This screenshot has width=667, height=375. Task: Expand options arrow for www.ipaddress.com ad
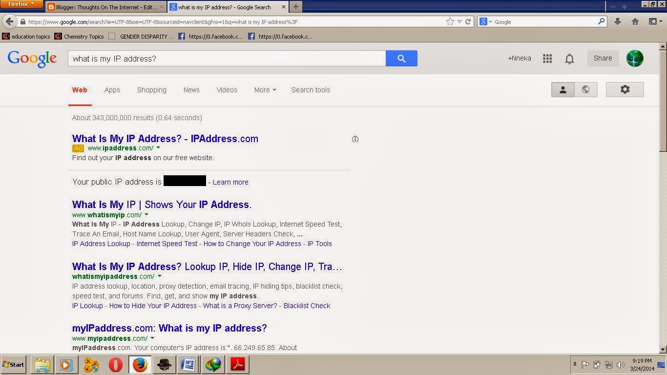click(x=158, y=148)
